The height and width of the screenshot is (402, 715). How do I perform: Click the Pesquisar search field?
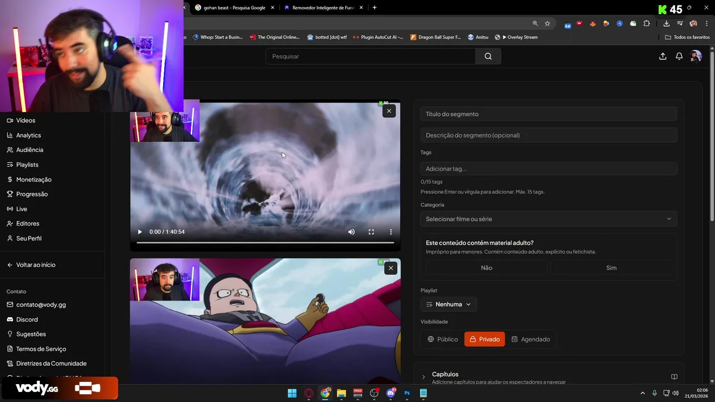[370, 56]
